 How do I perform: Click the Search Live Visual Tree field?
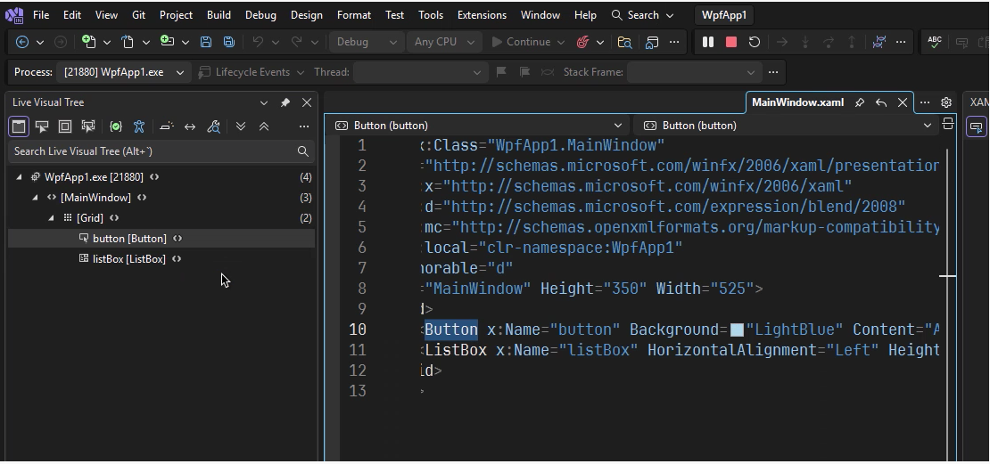[x=152, y=151]
